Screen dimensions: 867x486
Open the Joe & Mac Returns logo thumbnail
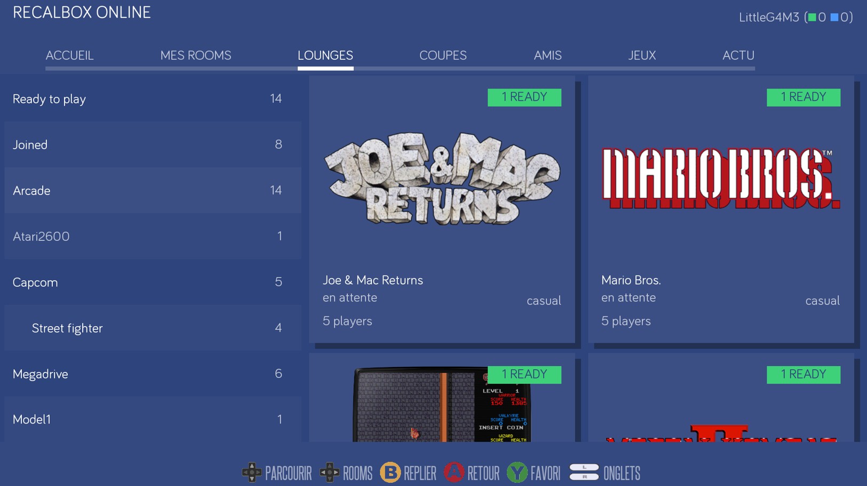[442, 179]
